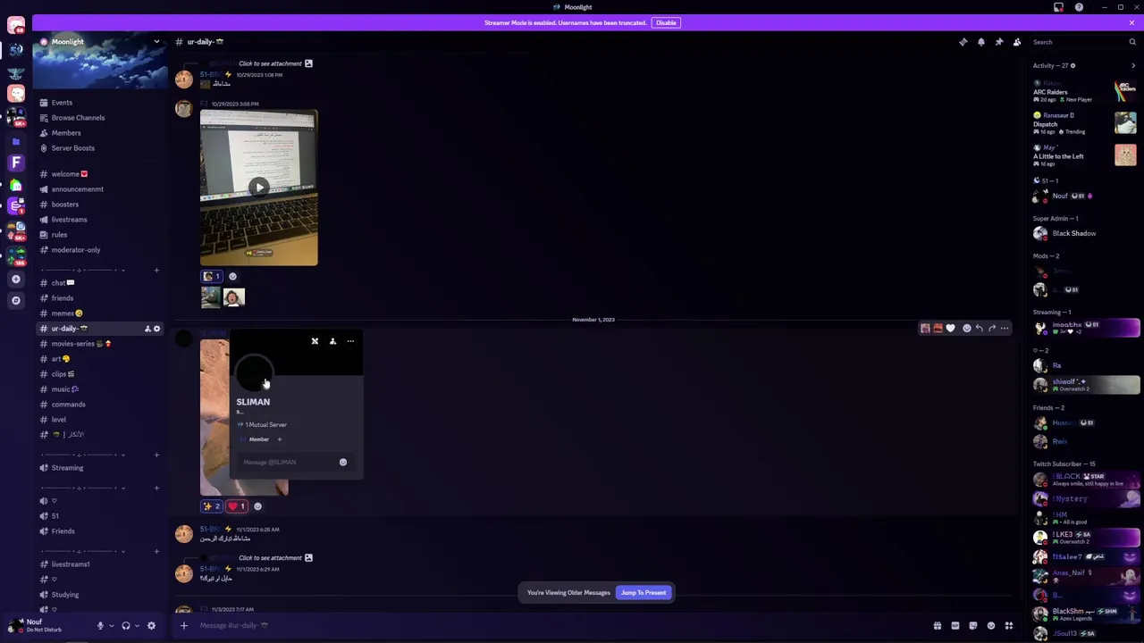
Task: Expand the Activity section arrow
Action: pos(1133,65)
